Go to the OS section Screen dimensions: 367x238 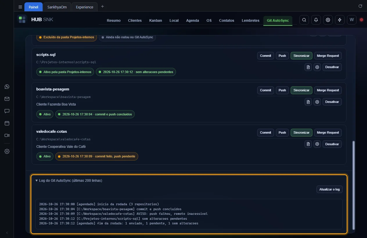point(209,21)
